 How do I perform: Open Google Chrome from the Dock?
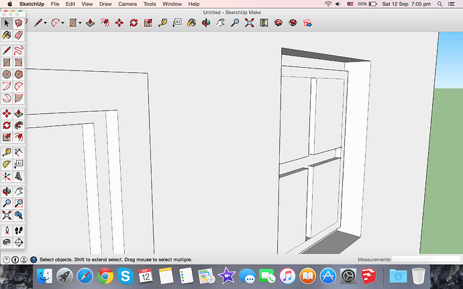105,276
